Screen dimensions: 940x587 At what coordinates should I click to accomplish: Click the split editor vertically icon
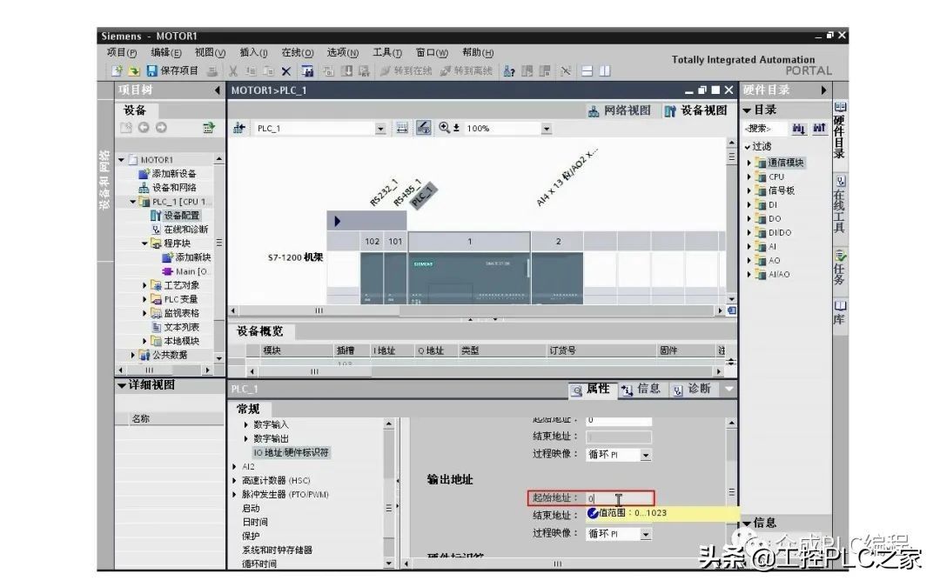pyautogui.click(x=605, y=71)
